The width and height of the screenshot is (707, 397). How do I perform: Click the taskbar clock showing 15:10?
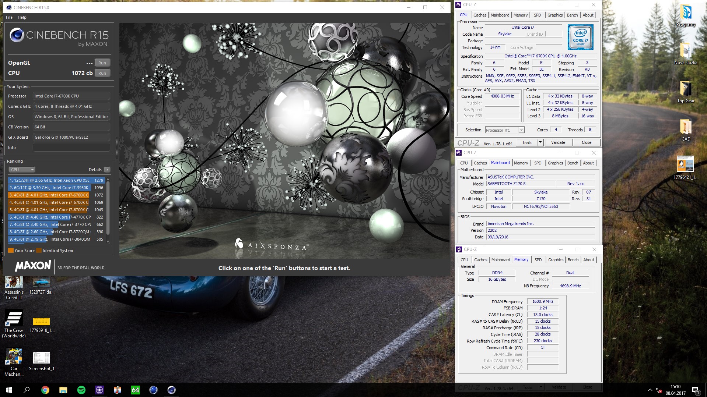(676, 390)
